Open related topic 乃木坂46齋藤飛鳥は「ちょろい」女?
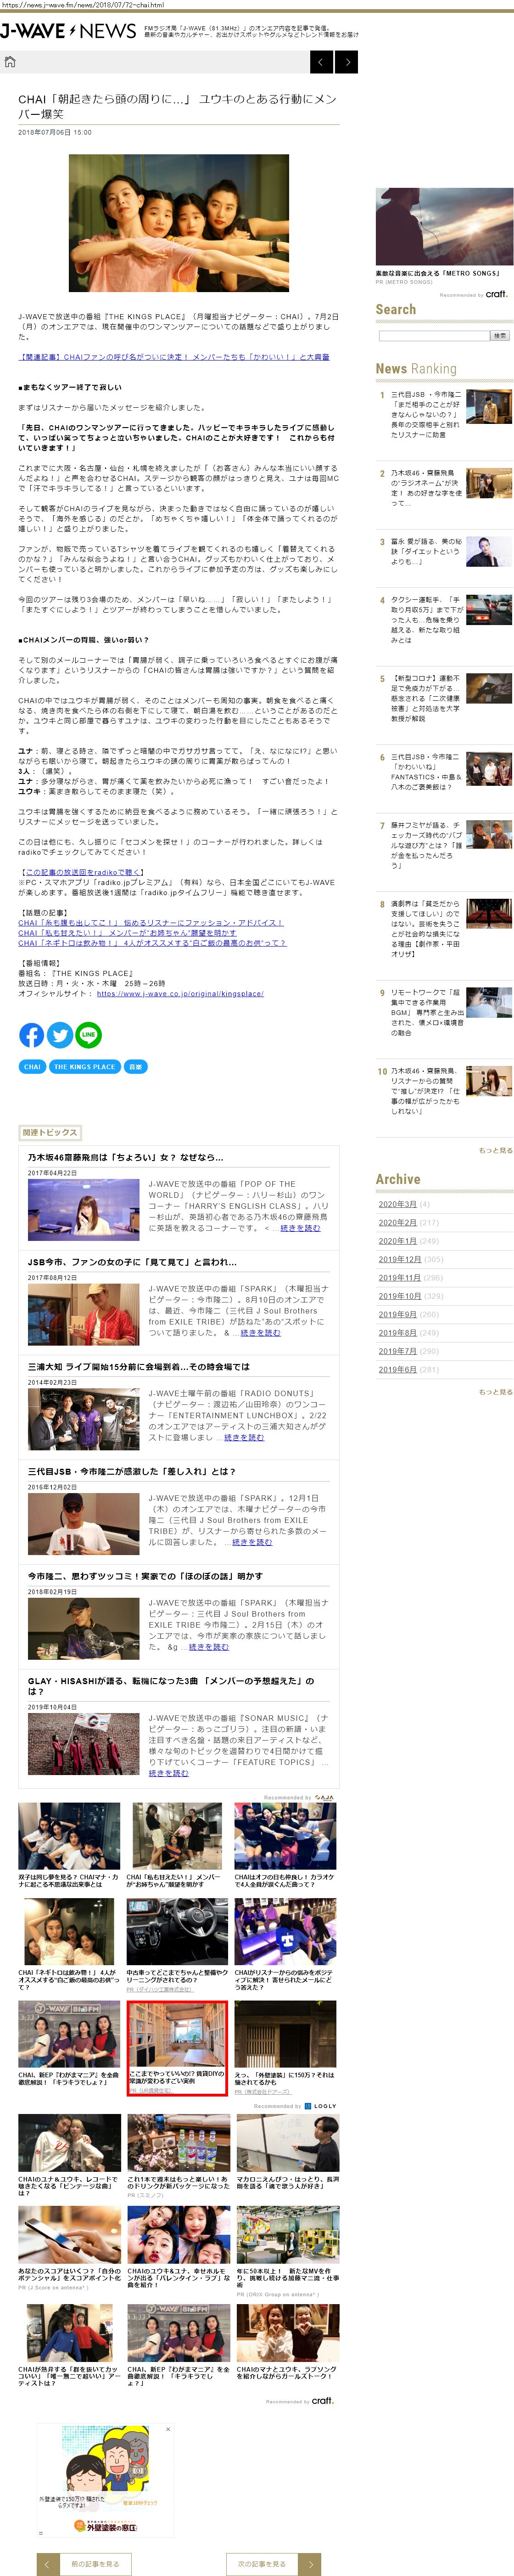This screenshot has height=2576, width=514. (x=126, y=1157)
